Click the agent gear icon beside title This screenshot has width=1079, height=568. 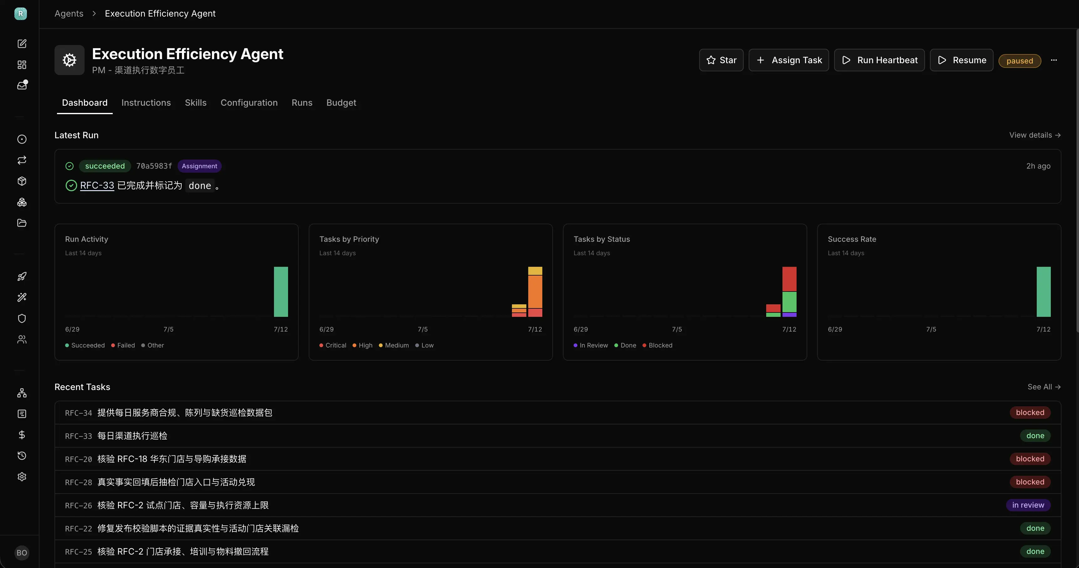(x=70, y=60)
